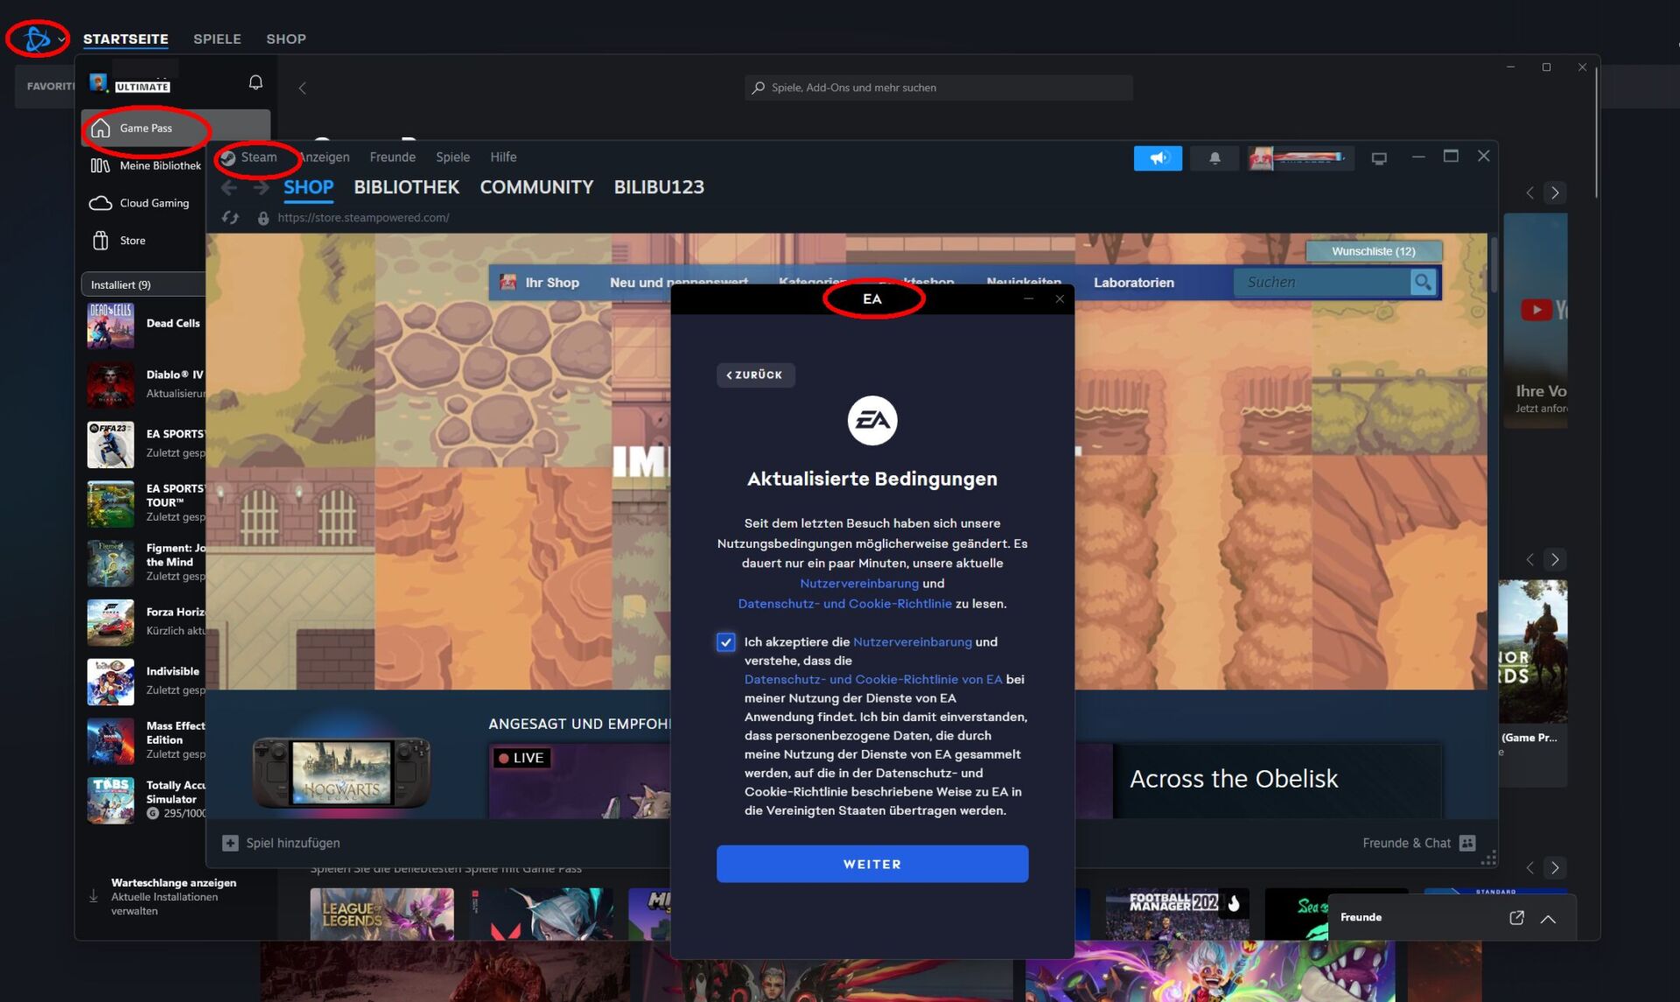Switch to Steam BIBLIOTHEK tab
The width and height of the screenshot is (1680, 1002).
pos(406,187)
